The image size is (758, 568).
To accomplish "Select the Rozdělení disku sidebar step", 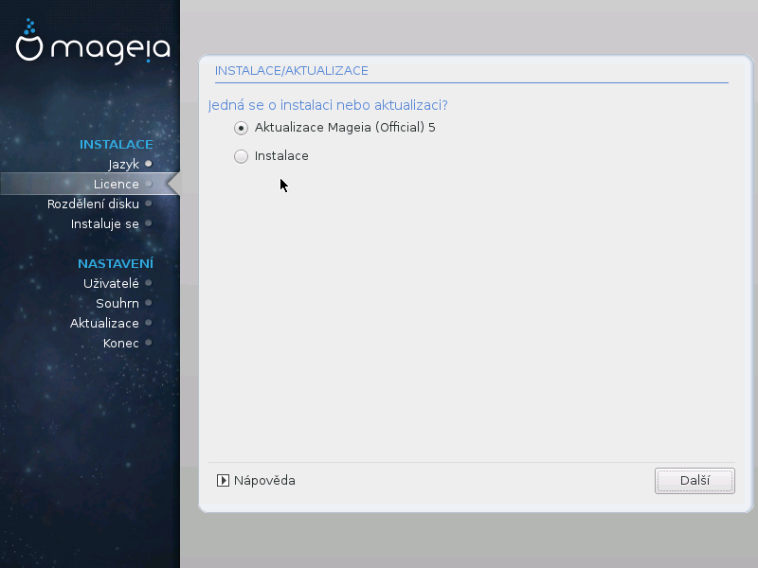I will (x=93, y=204).
